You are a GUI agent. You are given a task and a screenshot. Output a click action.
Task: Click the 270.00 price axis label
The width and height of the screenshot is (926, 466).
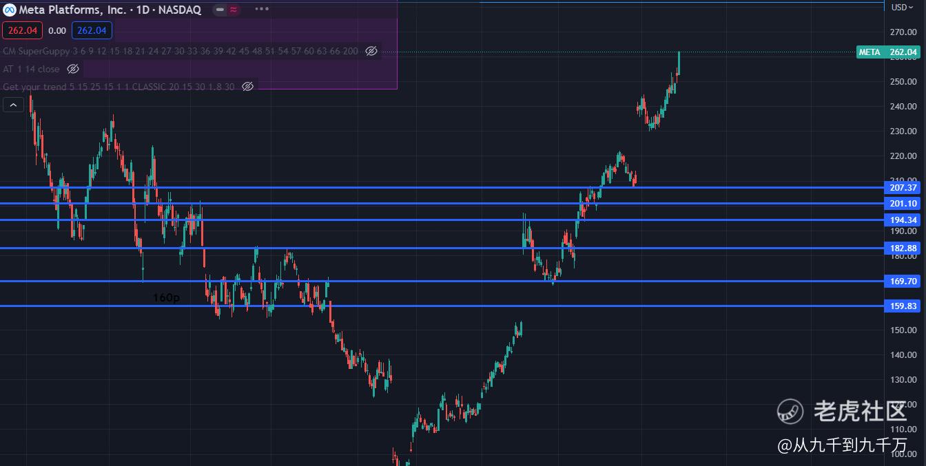click(x=903, y=32)
